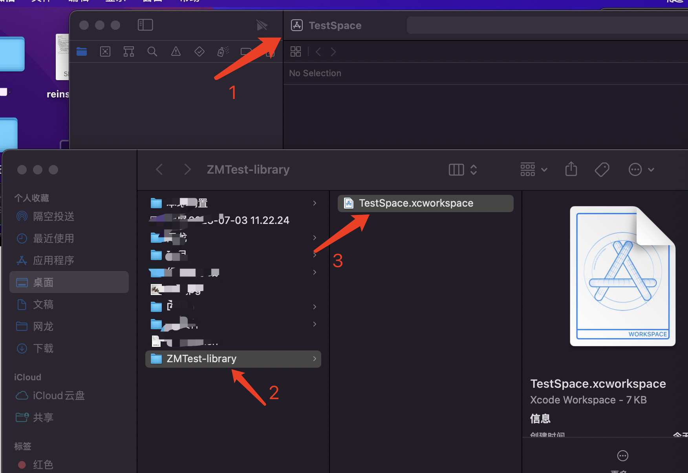This screenshot has width=688, height=473.
Task: Click the preview pane more ellipsis button
Action: pyautogui.click(x=623, y=456)
